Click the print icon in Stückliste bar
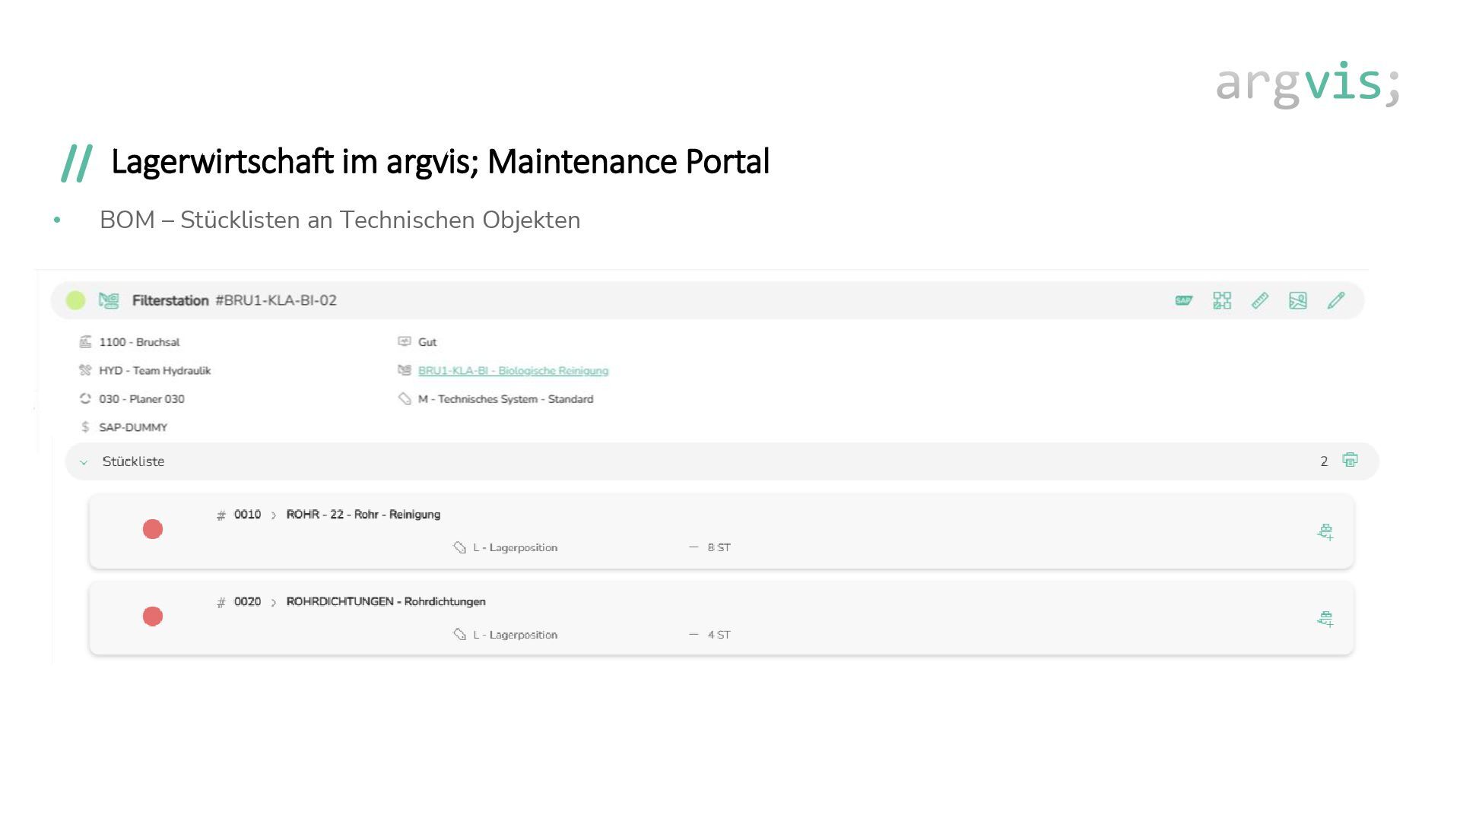This screenshot has width=1460, height=821. click(x=1350, y=460)
